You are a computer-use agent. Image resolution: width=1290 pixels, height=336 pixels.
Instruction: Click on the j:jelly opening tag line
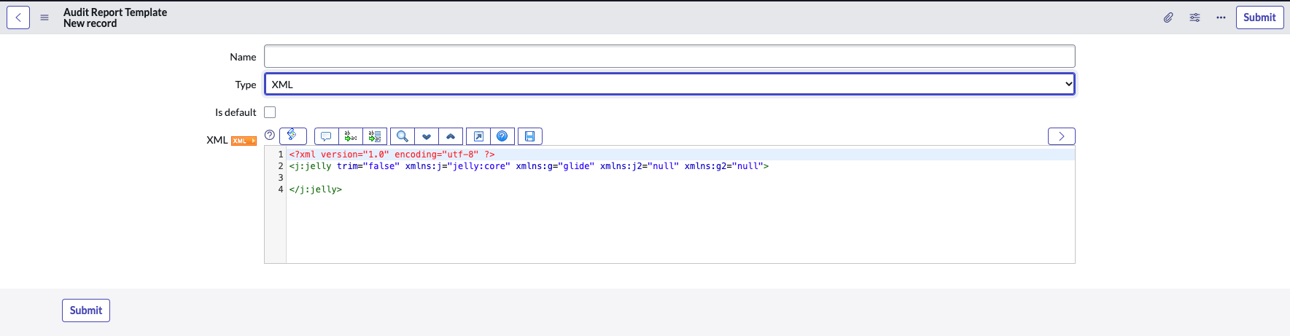coord(529,166)
